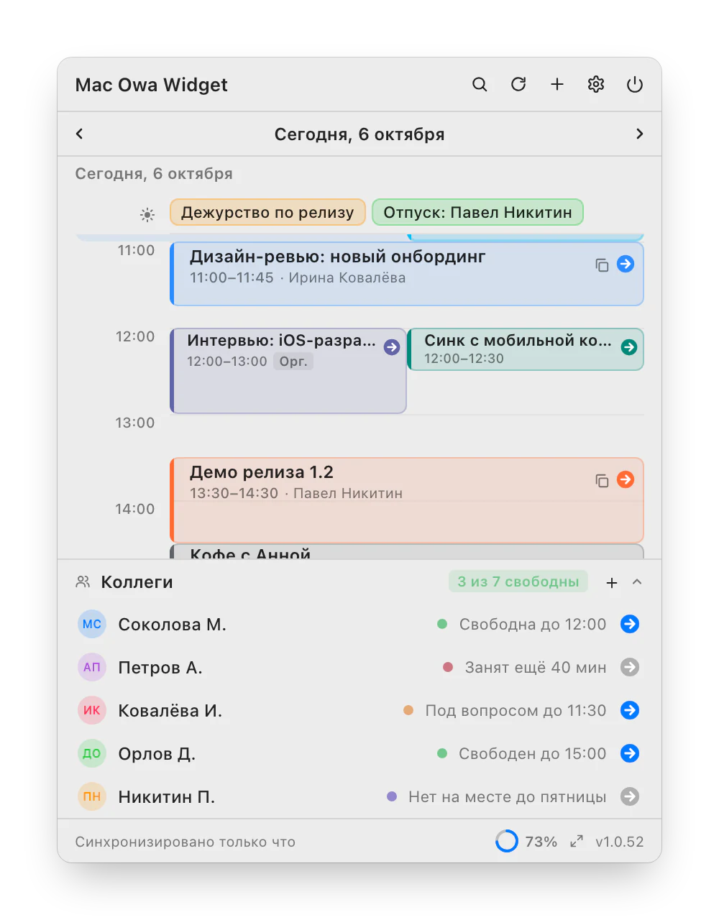The image size is (719, 920).
Task: Click status Занят ещё 40 мин
Action: (x=536, y=668)
